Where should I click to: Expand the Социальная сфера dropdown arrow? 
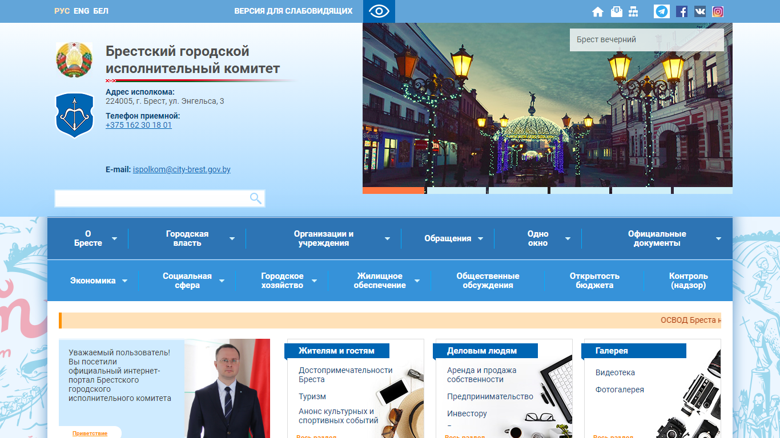coord(222,281)
